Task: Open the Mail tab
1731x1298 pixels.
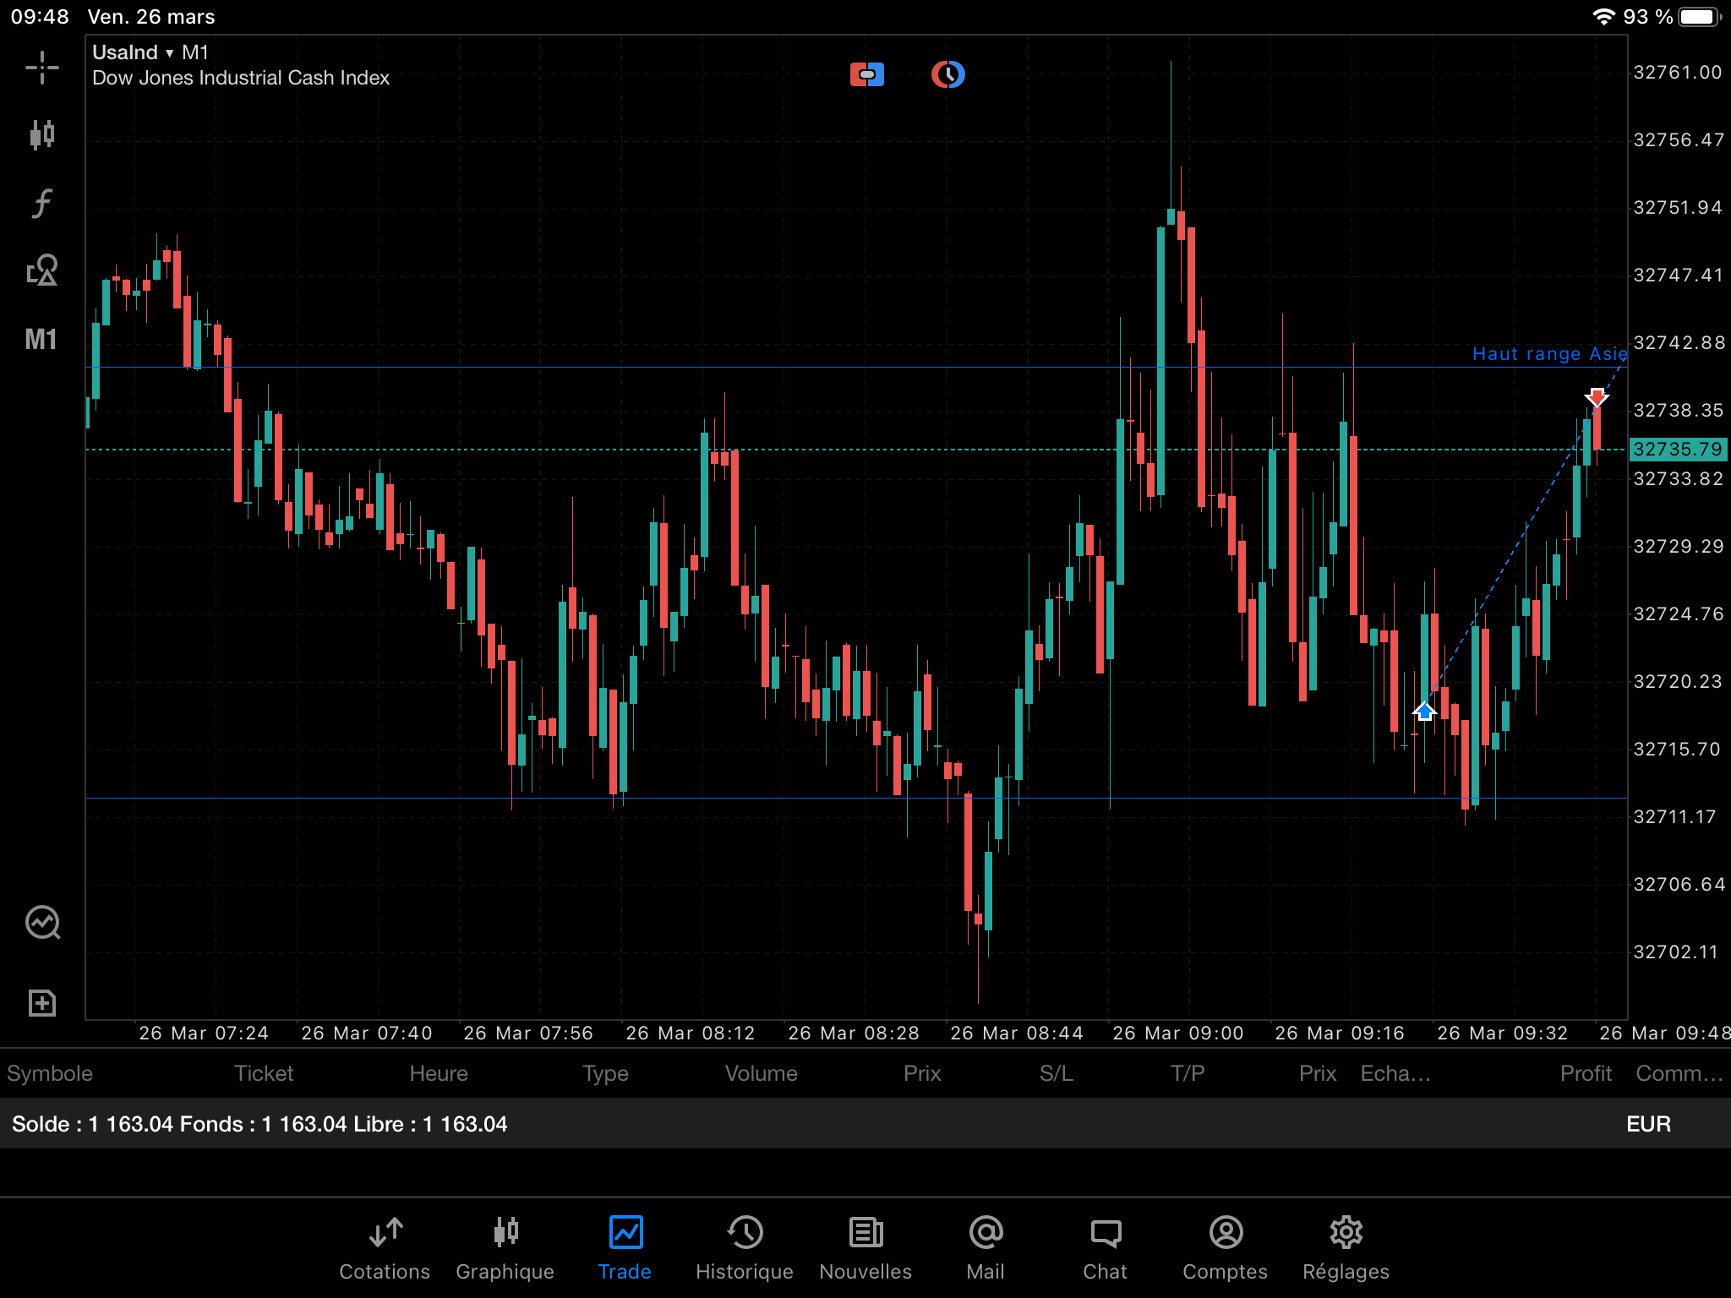Action: [986, 1248]
